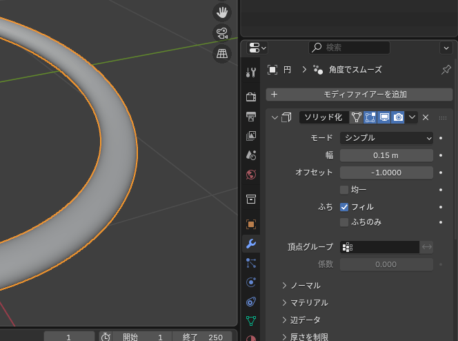Viewport: 458px width, 341px height.
Task: Open the Tool properties tab
Action: pos(251,72)
